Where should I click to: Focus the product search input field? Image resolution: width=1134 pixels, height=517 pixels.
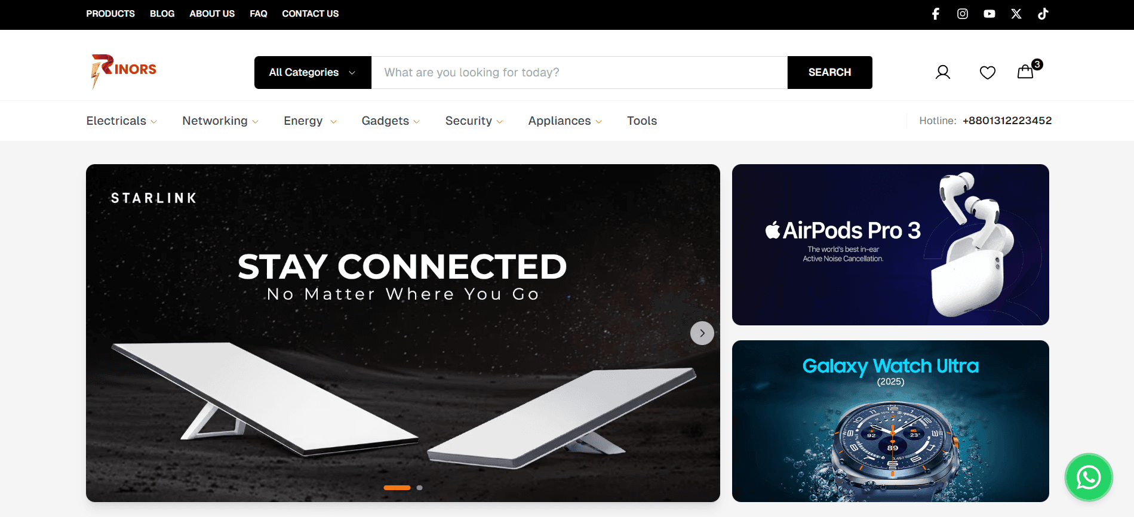579,72
